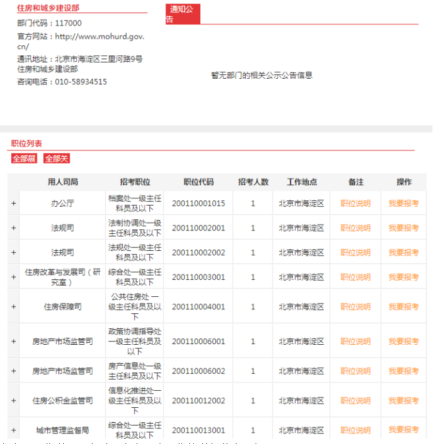Click the 操作 column header

pos(404,182)
